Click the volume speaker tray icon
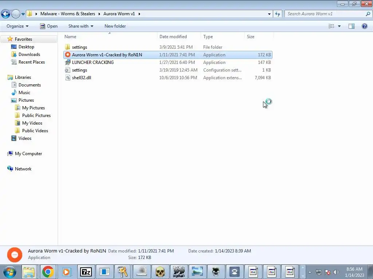The height and width of the screenshot is (279, 373). [x=336, y=272]
